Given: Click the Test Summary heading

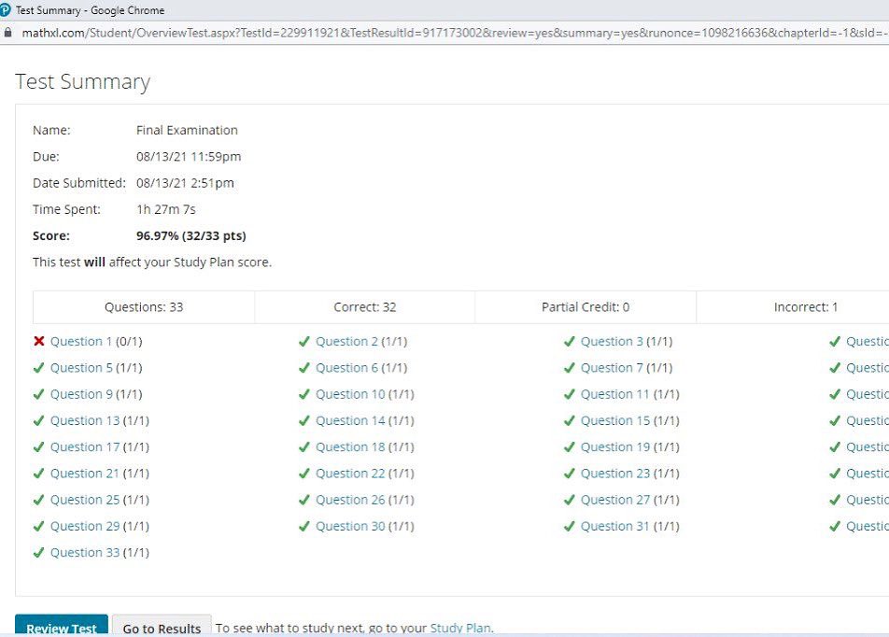Looking at the screenshot, I should click(x=83, y=81).
